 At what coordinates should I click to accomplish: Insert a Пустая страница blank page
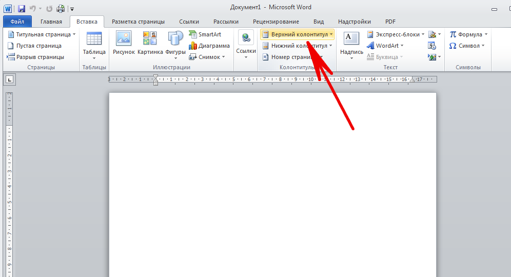[34, 46]
